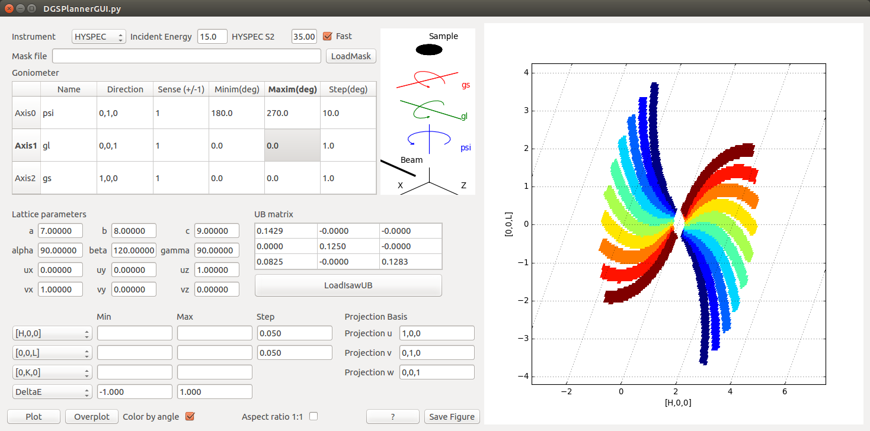Select the Axis1 row header

pos(26,145)
